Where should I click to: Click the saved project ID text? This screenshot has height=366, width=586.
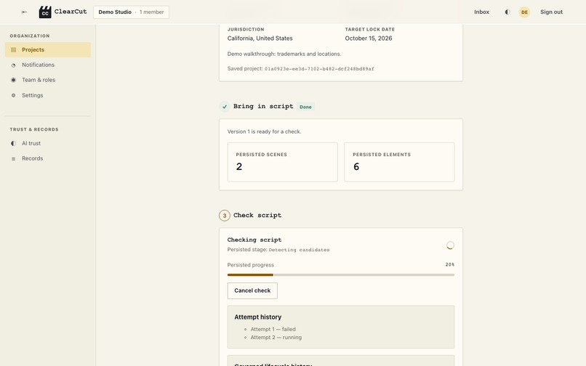(319, 69)
